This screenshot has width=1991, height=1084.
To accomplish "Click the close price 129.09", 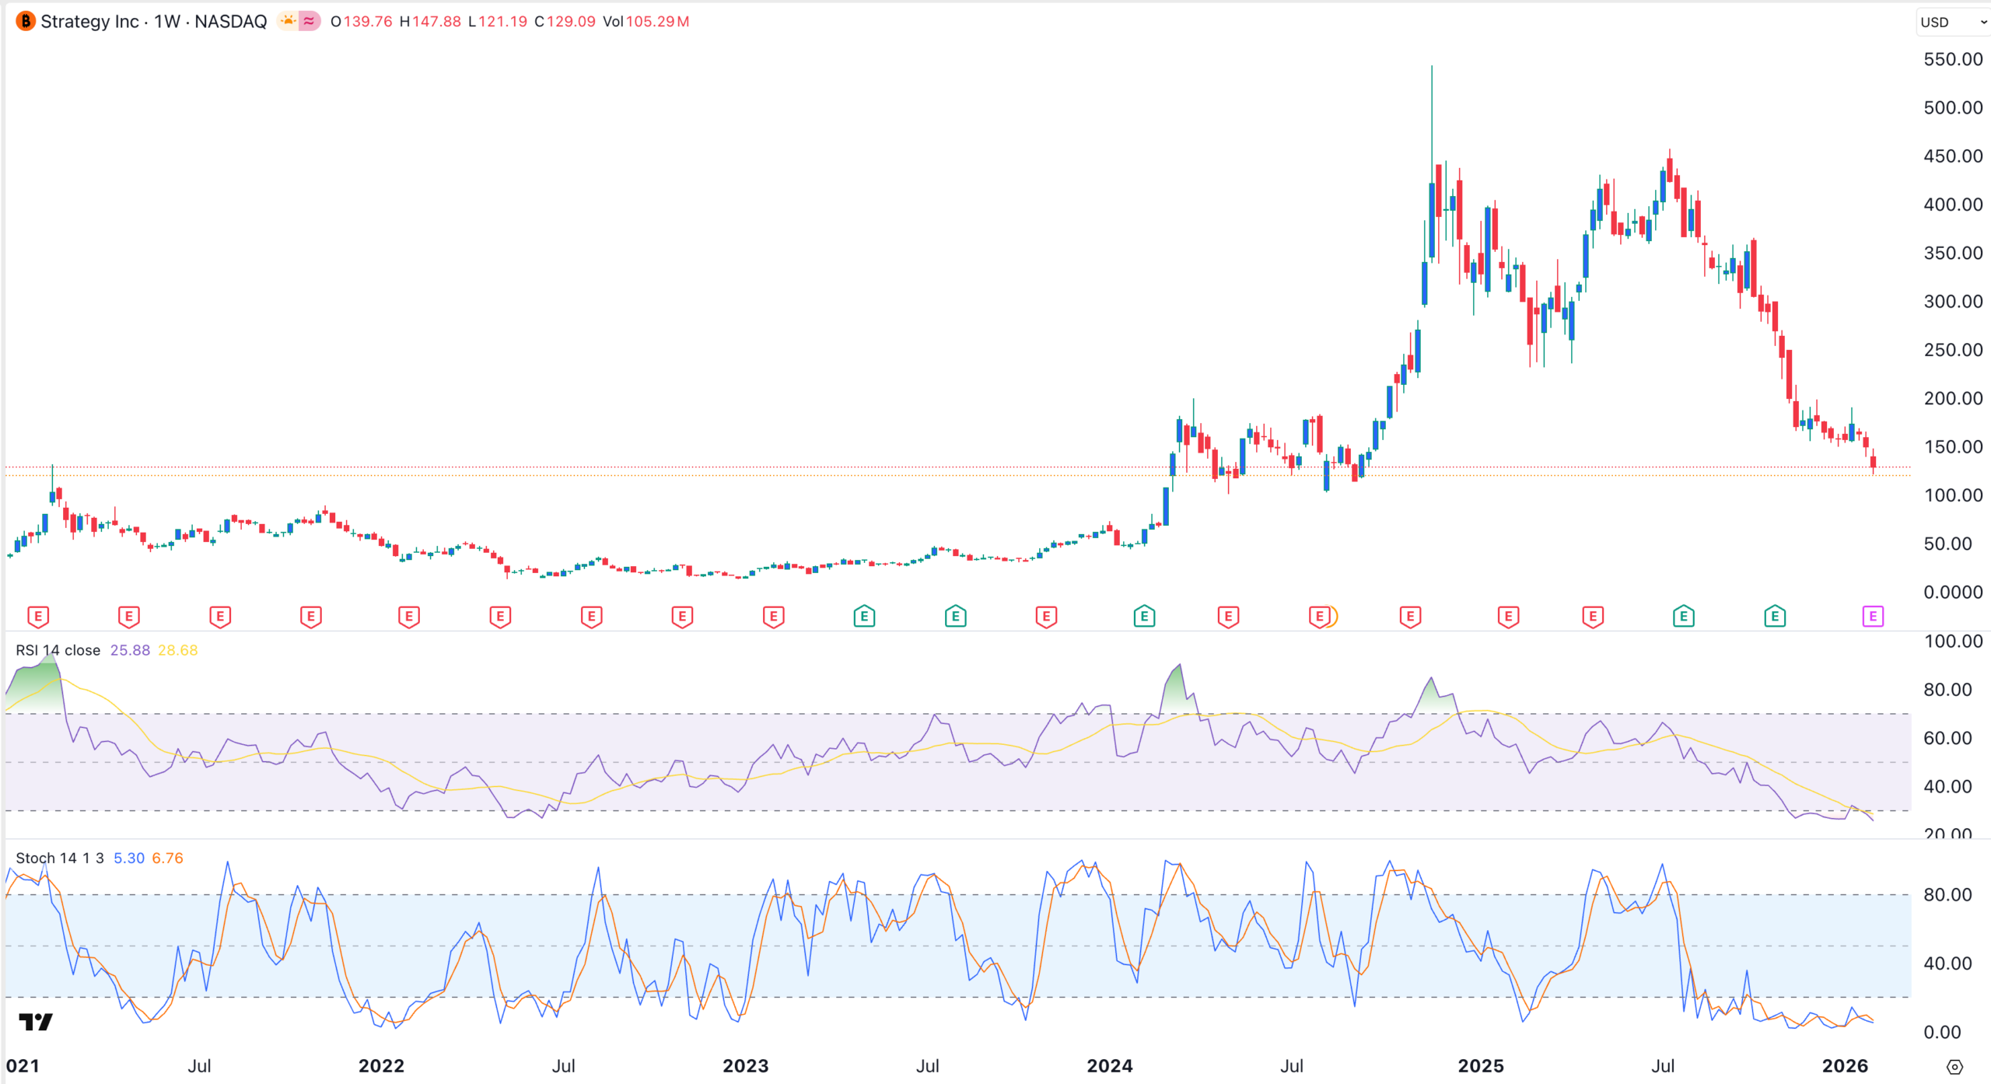I will tap(571, 22).
